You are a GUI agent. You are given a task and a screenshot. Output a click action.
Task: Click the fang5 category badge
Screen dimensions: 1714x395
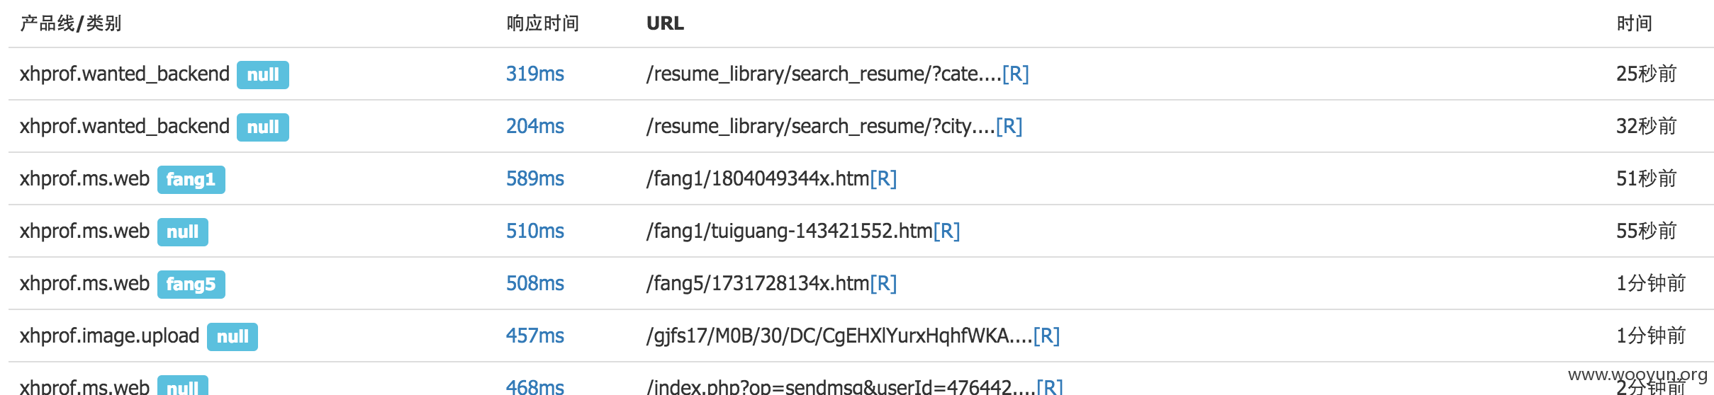tap(191, 285)
